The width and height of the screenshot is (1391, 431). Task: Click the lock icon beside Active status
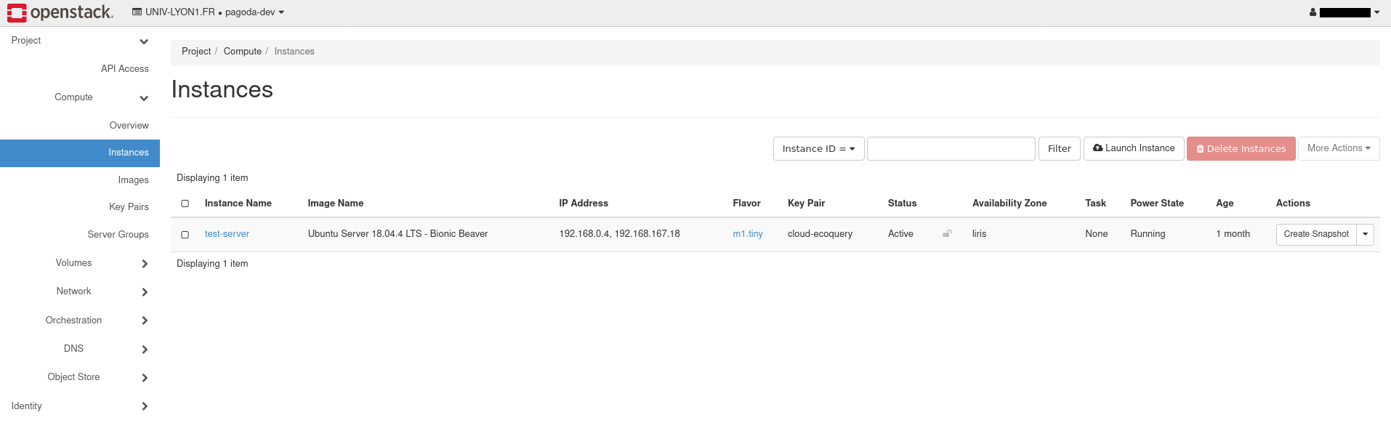point(947,234)
